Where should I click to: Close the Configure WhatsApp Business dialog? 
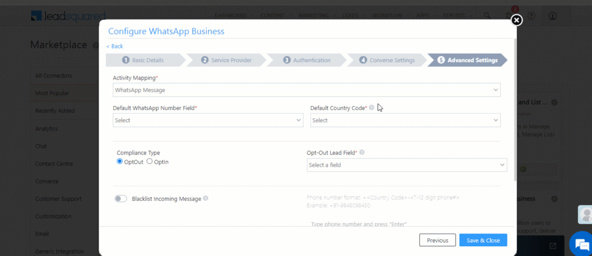pyautogui.click(x=516, y=20)
